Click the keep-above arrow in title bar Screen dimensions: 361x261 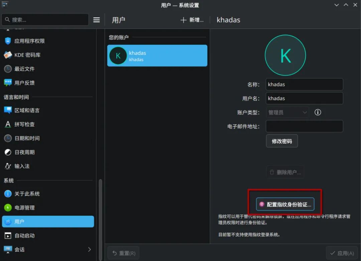coord(346,5)
